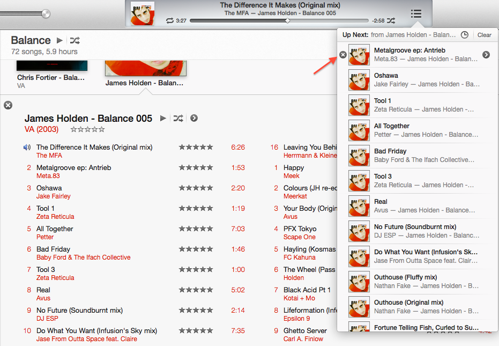Image resolution: width=499 pixels, height=346 pixels.
Task: Adjust the volume slider knob
Action: (x=46, y=14)
